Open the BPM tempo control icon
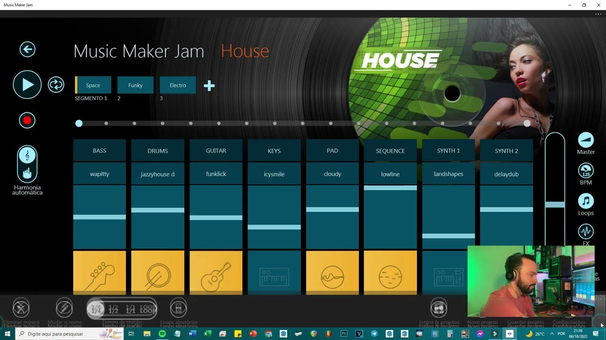 coord(586,170)
